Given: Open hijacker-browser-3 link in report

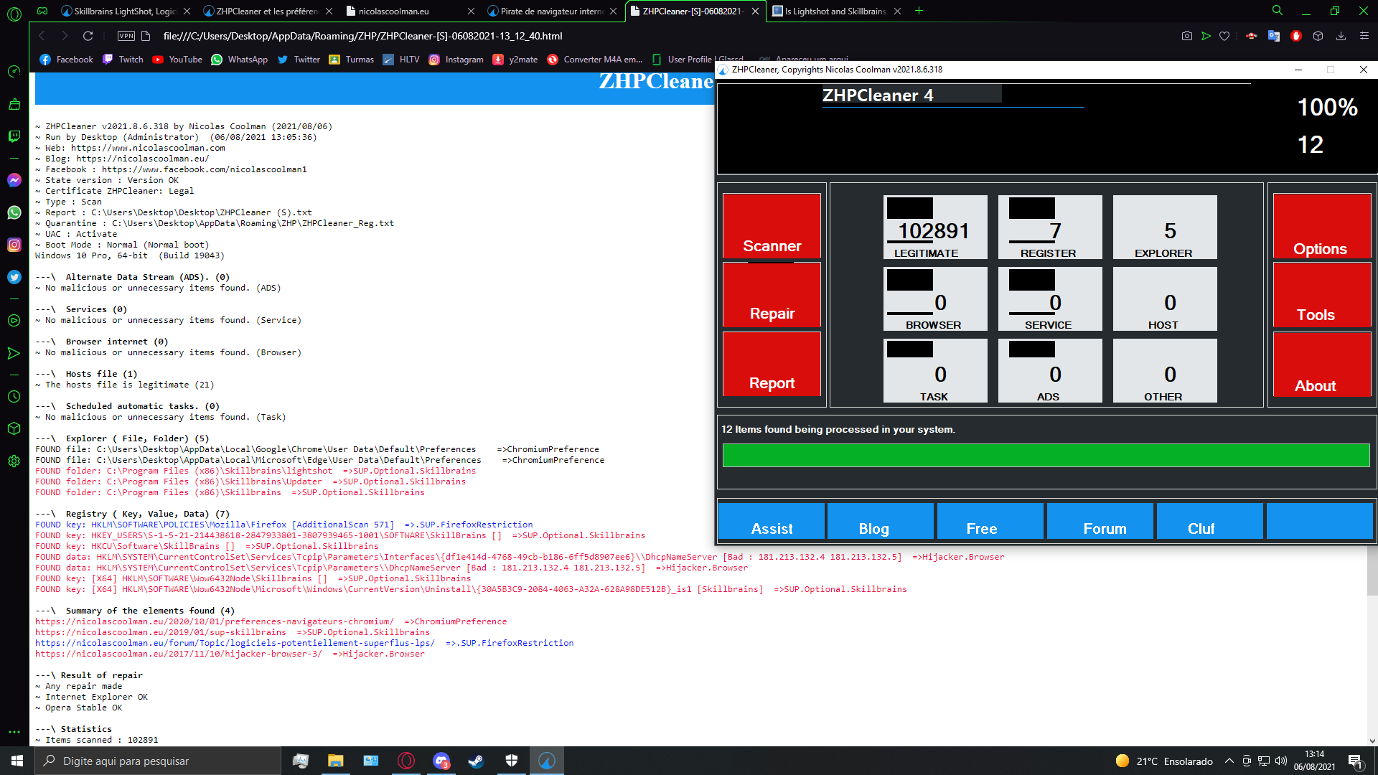Looking at the screenshot, I should coord(178,654).
